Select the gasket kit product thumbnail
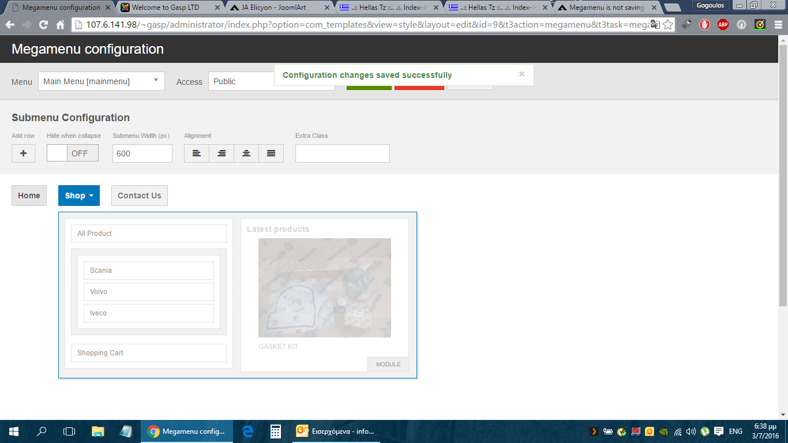Screen dimensions: 788x443 tap(325, 288)
